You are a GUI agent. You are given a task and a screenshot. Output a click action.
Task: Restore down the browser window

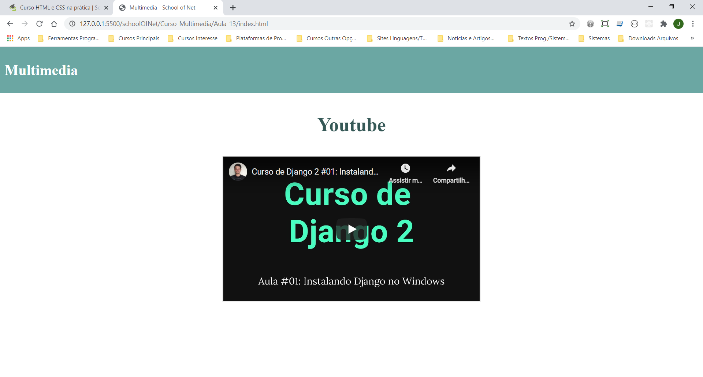tap(671, 7)
